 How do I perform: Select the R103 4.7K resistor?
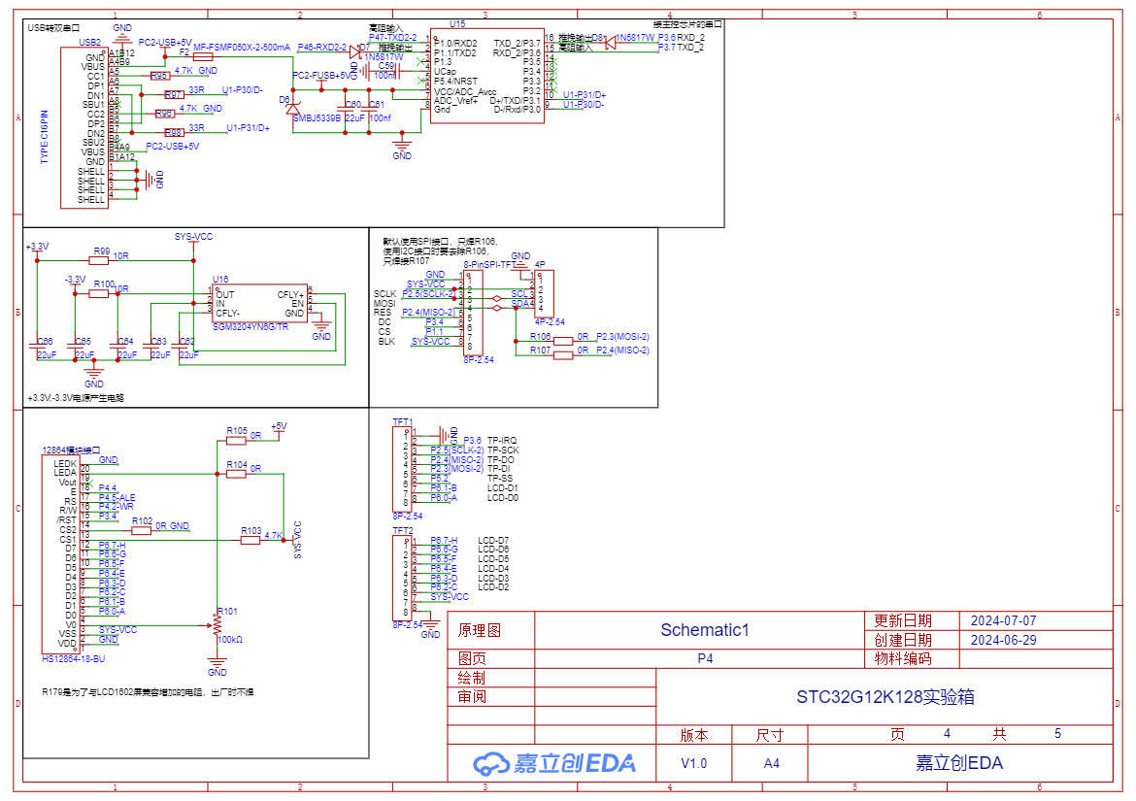(251, 540)
